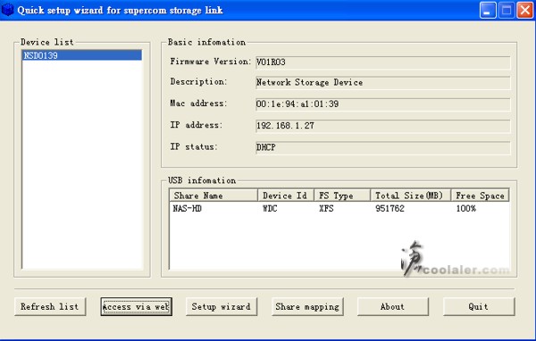536x341 pixels.
Task: Click the IP status field DHCP
Action: click(383, 147)
